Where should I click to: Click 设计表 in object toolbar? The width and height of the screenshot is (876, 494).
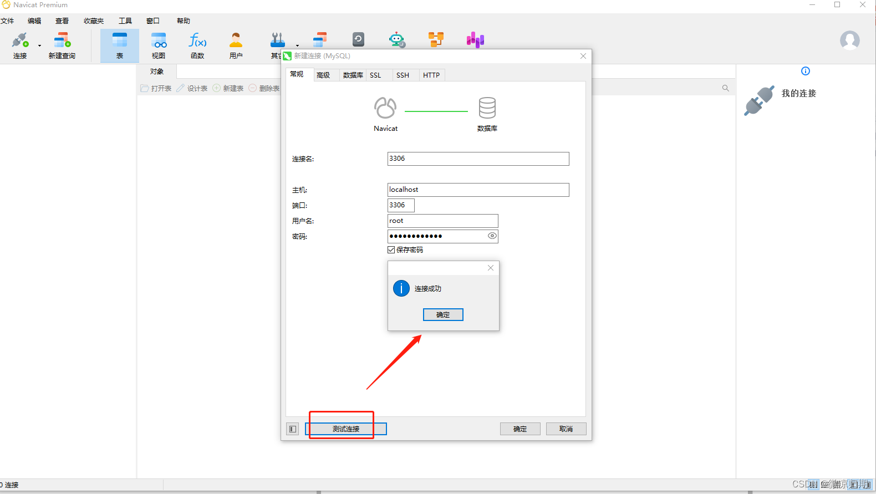[x=192, y=88]
